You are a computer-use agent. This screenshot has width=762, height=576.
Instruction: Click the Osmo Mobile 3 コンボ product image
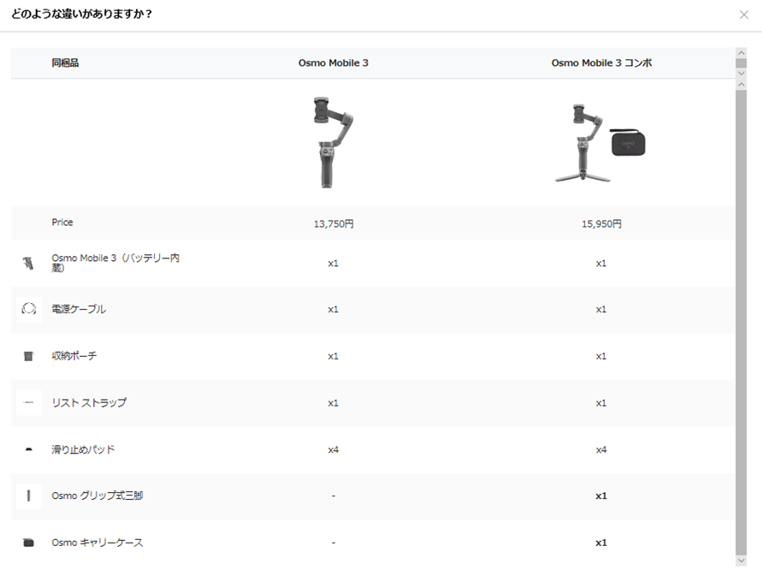(x=600, y=142)
